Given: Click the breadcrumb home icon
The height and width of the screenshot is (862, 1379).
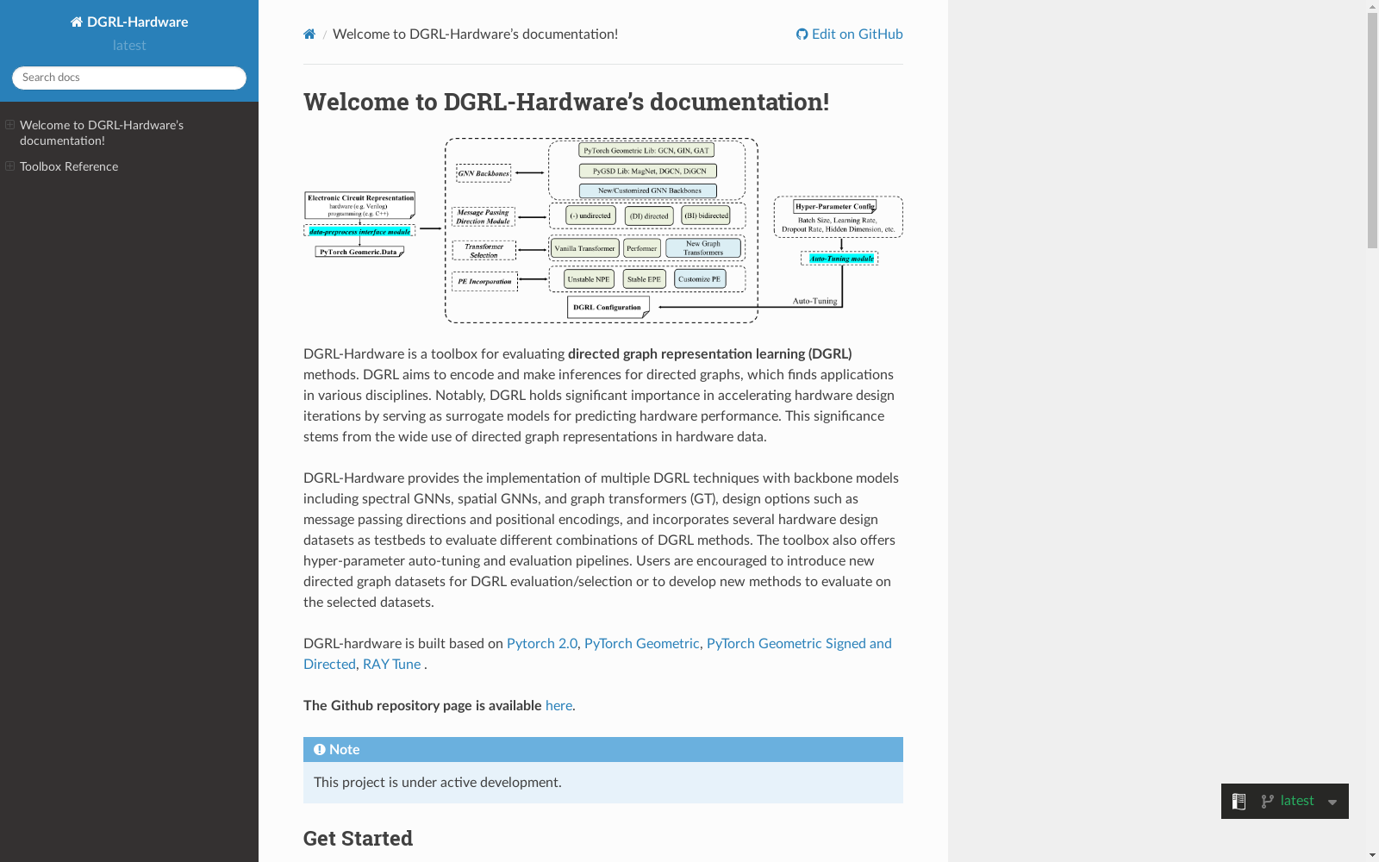Looking at the screenshot, I should tap(309, 34).
